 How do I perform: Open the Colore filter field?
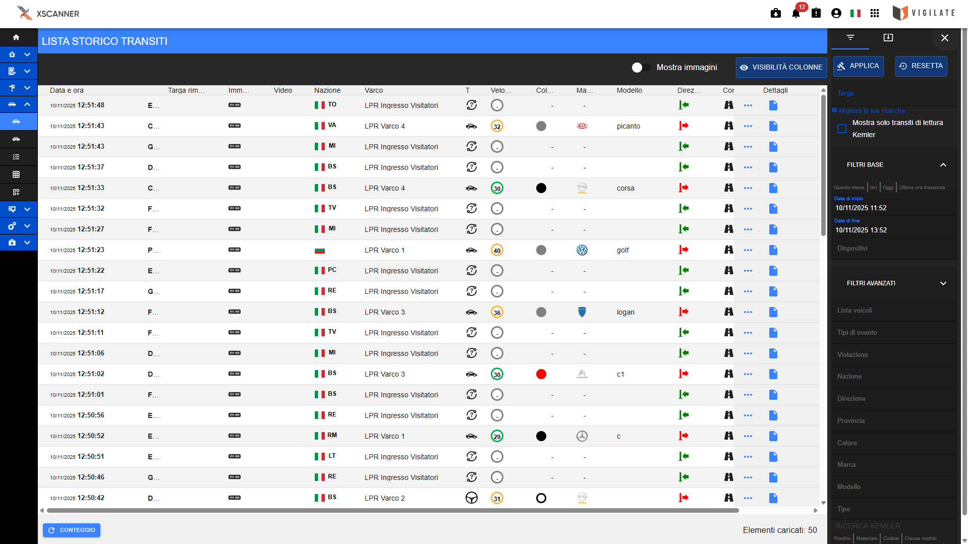click(x=894, y=443)
